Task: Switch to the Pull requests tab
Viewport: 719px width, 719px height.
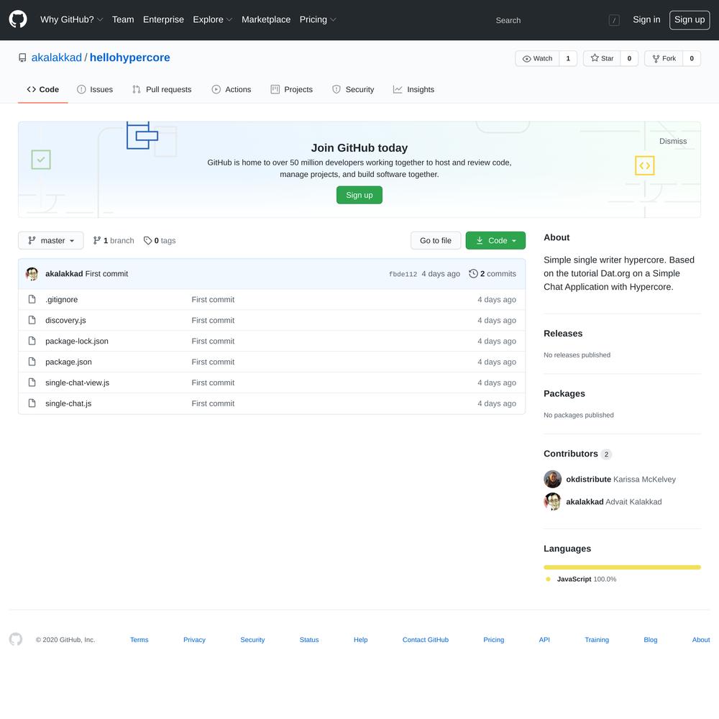Action: (x=162, y=89)
